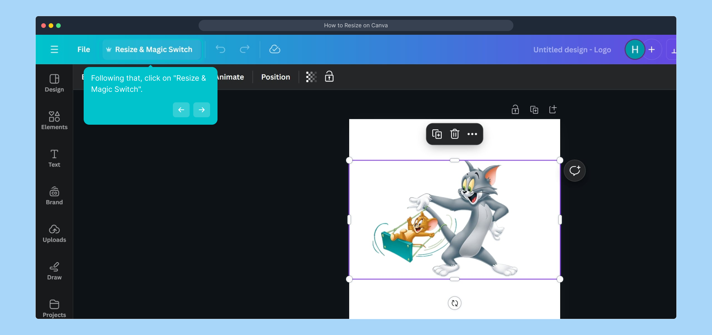Open the hamburger main menu
Viewport: 712px width, 335px height.
pyautogui.click(x=54, y=49)
